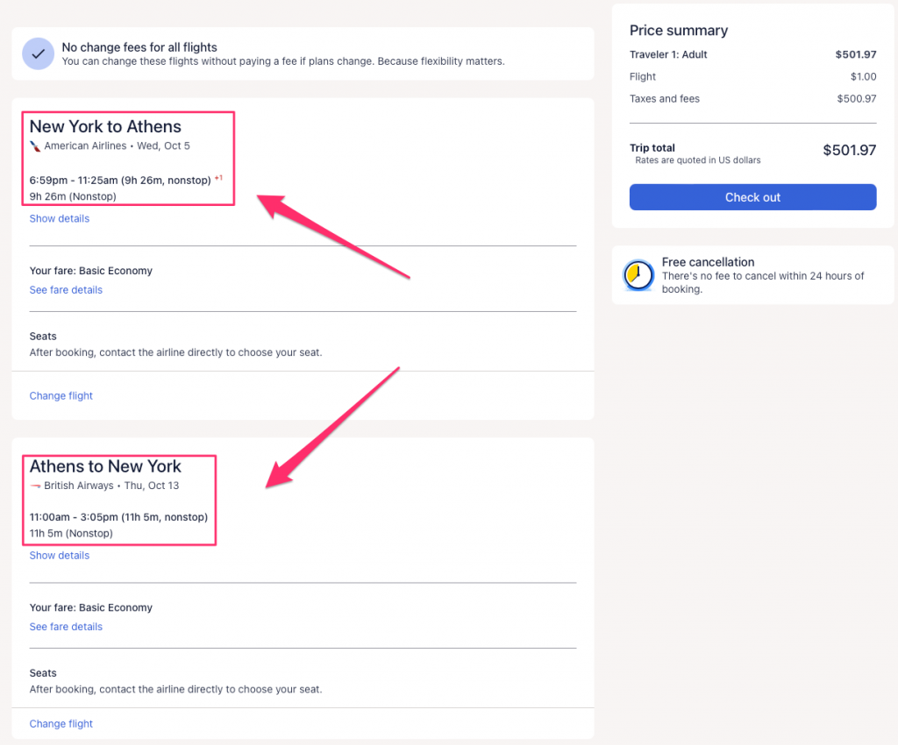Open See fare details for the return flight
This screenshot has width=898, height=745.
[66, 627]
